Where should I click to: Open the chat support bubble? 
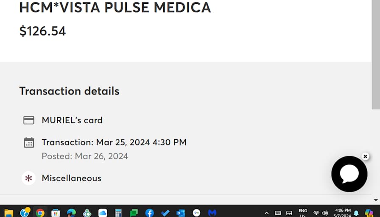349,174
